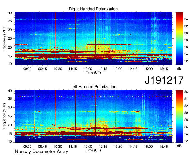Click the 14:15 time tick under Left Handed plot
191x155 pixels.
[x=133, y=147]
